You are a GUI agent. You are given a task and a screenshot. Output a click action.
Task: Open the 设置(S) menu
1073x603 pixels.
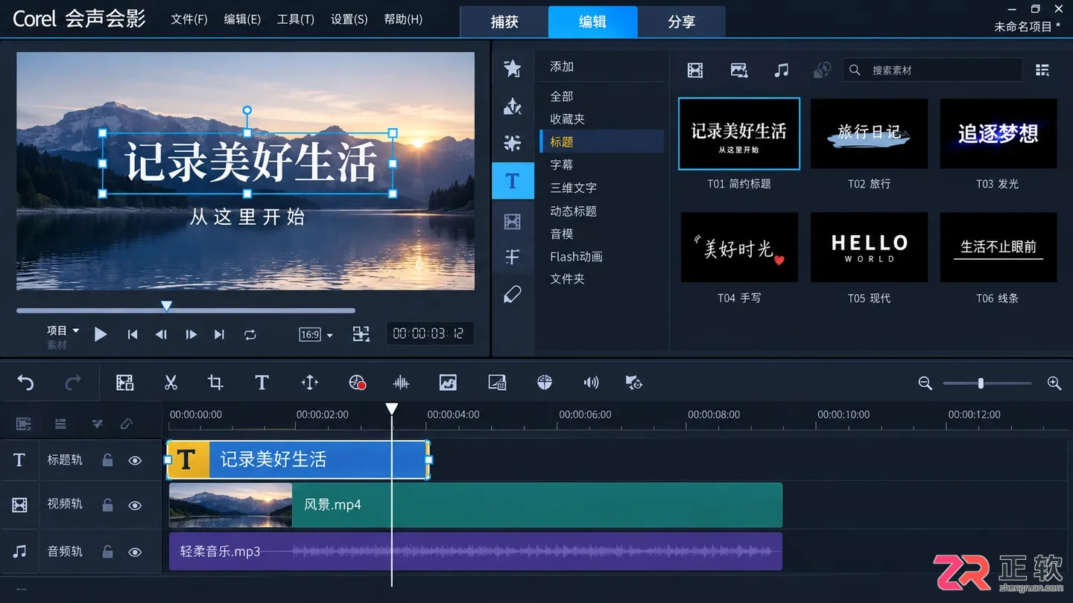(349, 19)
